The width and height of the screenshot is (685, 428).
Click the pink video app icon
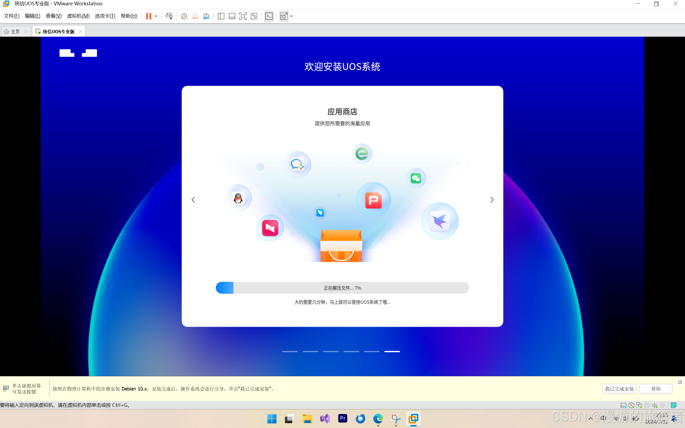tap(270, 228)
